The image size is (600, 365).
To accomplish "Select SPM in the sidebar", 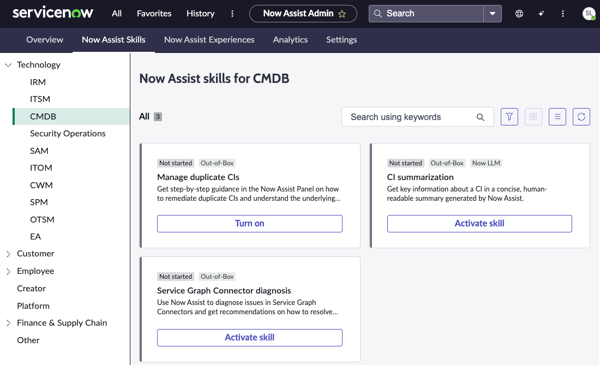I will point(39,202).
